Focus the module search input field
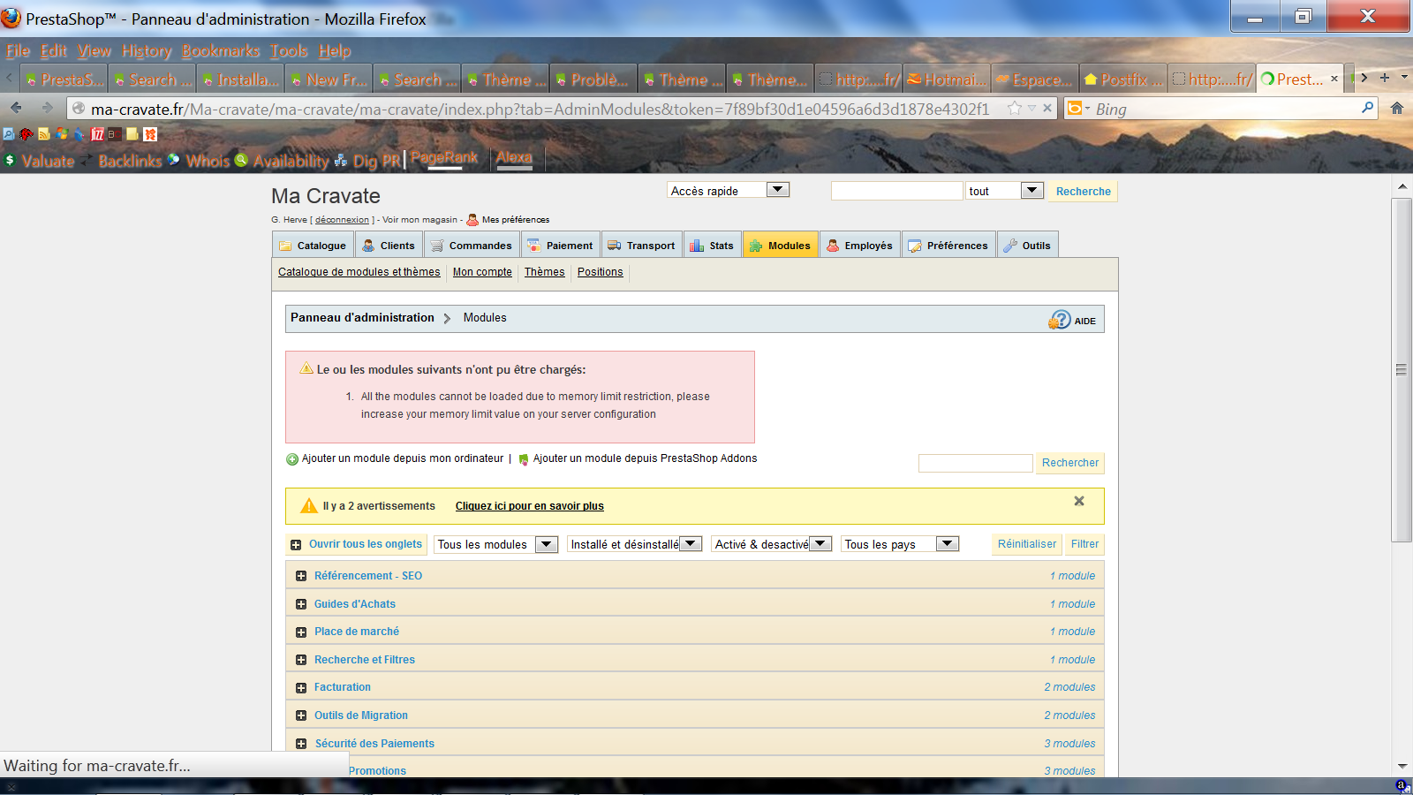 [x=976, y=463]
